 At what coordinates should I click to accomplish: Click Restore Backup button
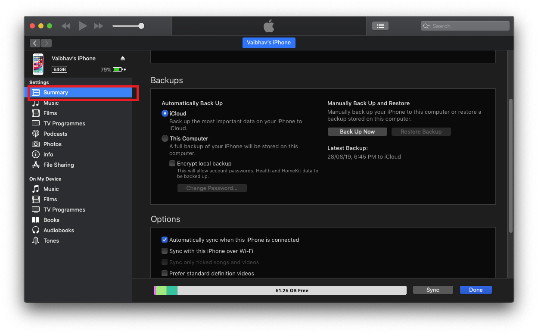click(x=421, y=131)
